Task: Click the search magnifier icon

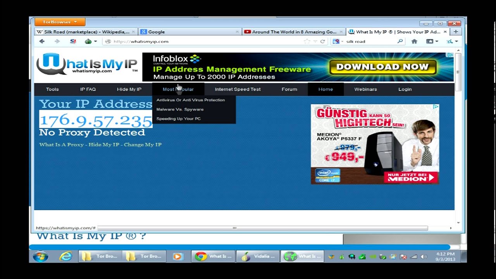Action: pos(400,41)
